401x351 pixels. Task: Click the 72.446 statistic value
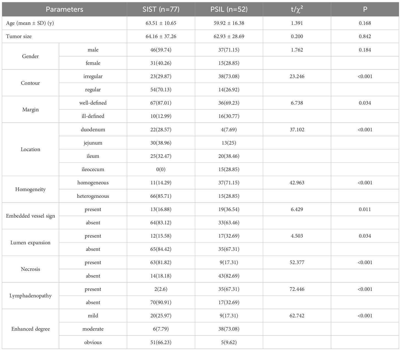297,289
